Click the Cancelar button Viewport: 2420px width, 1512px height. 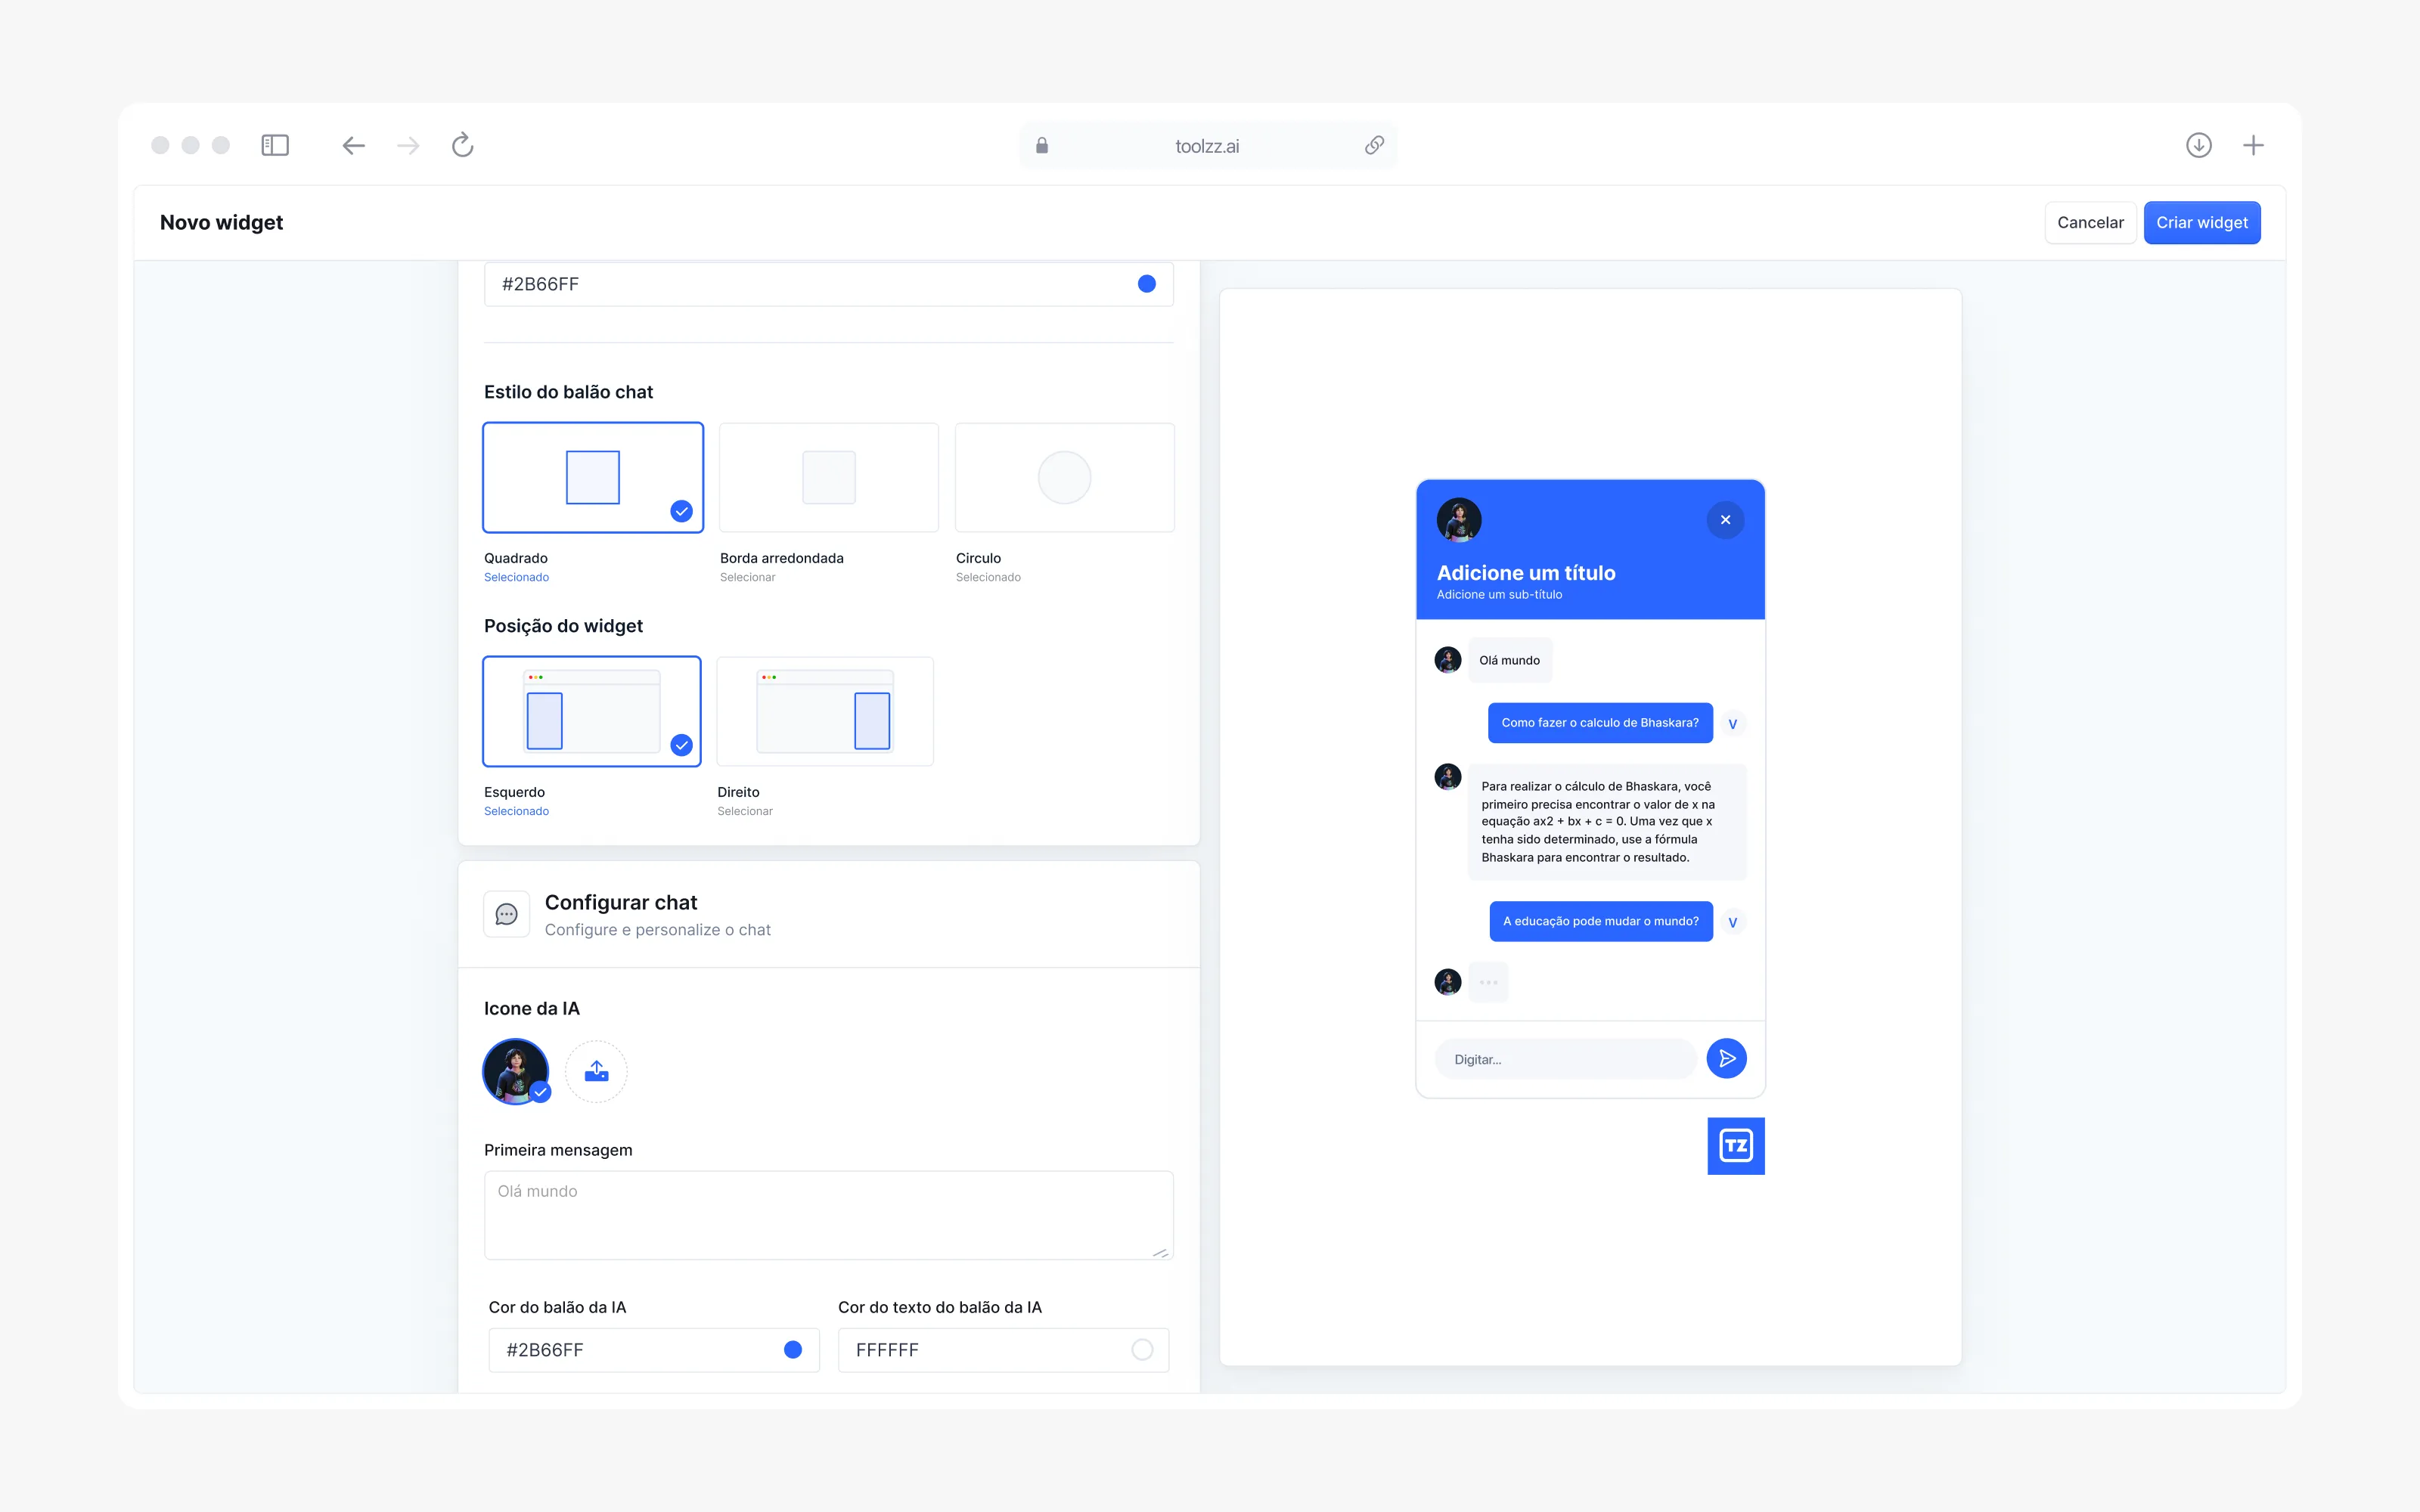(x=2090, y=223)
